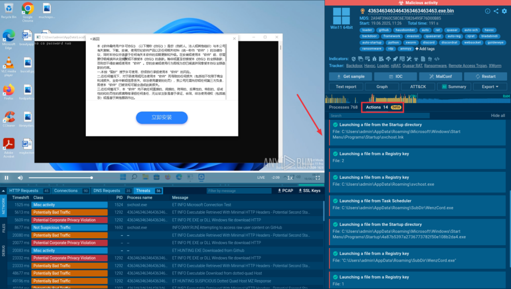Viewport: 511px width, 289px height.
Task: Click the Filter by message field
Action: (x=239, y=191)
